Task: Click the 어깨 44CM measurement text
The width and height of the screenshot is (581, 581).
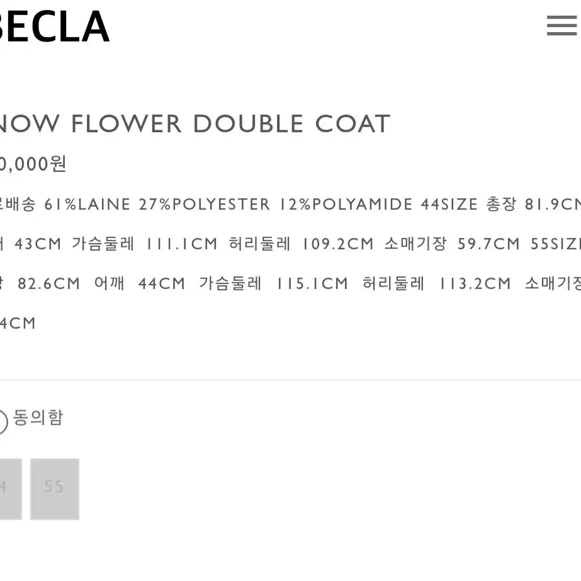Action: click(139, 283)
